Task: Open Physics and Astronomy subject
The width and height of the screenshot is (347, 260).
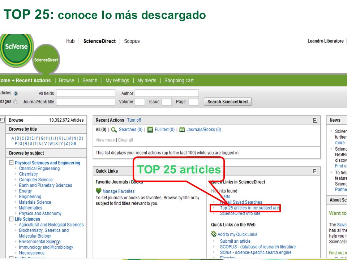Action: (x=40, y=213)
